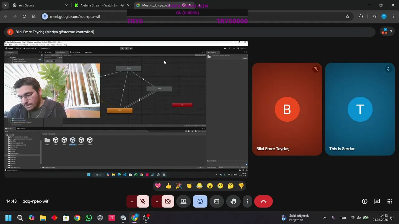Open the Windows Start menu
The width and height of the screenshot is (399, 224).
pos(8,218)
